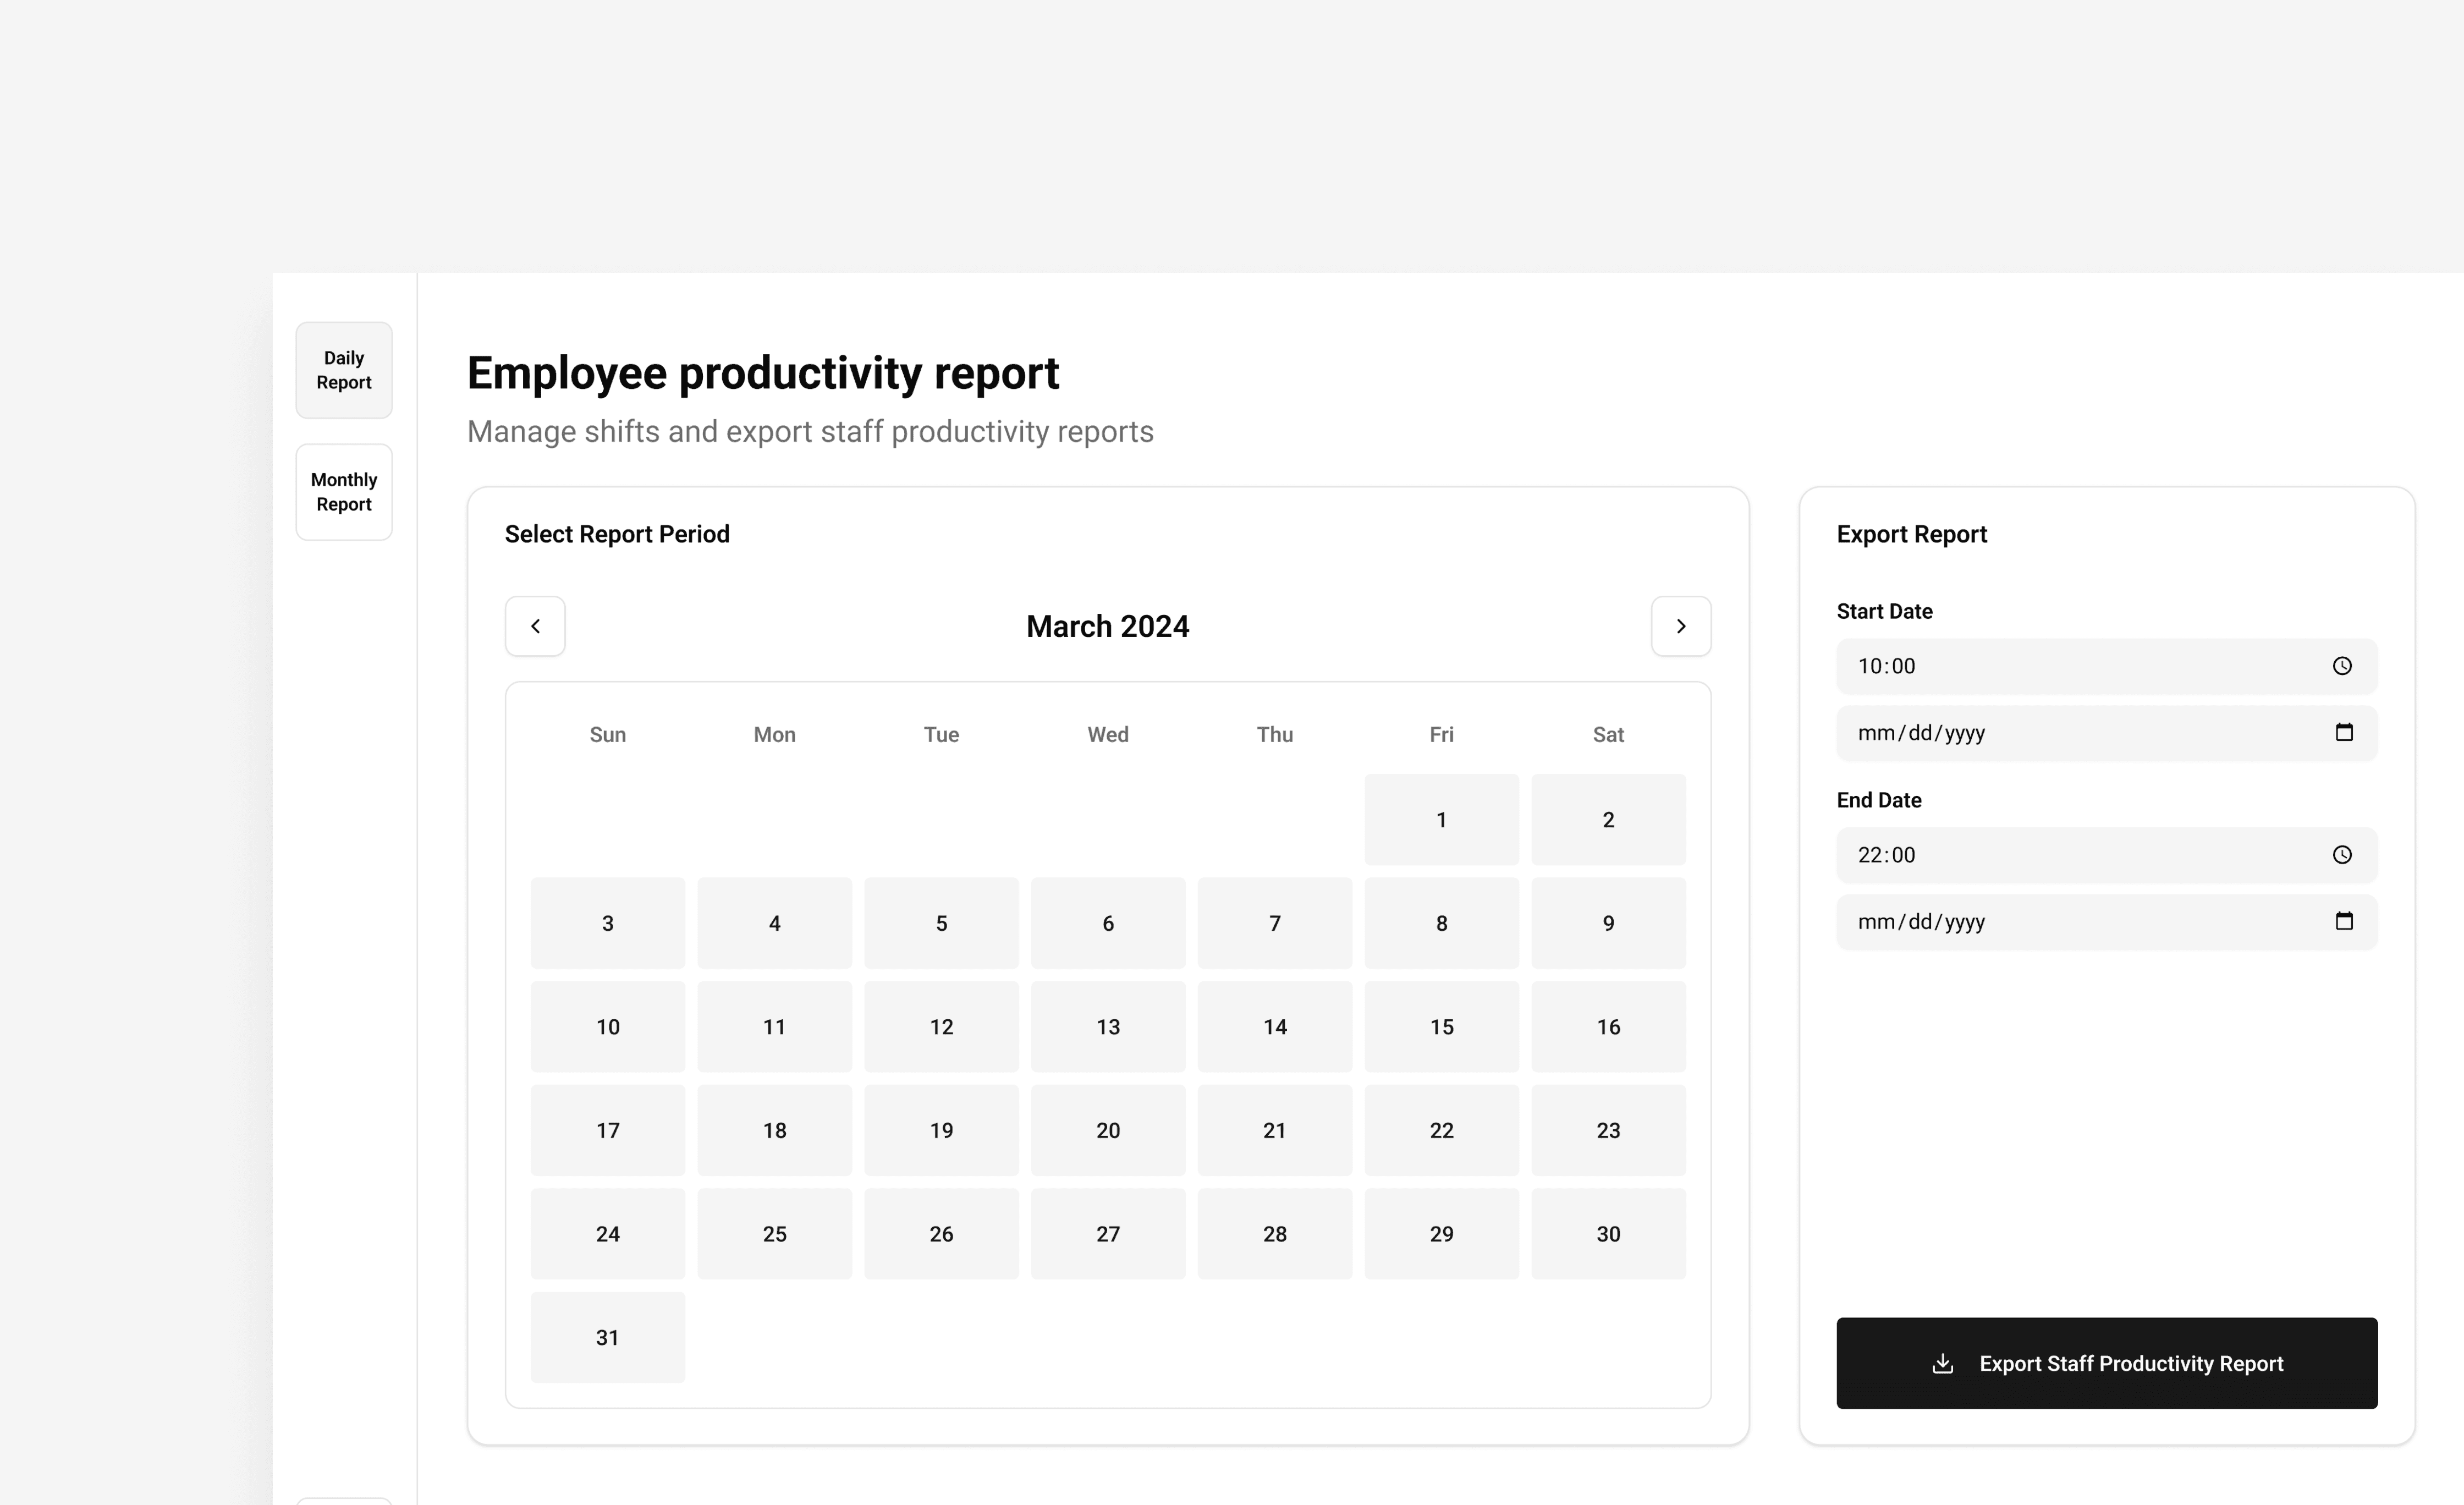Go to previous month with left chevron
Screen dimensions: 2464x1505
[535, 626]
